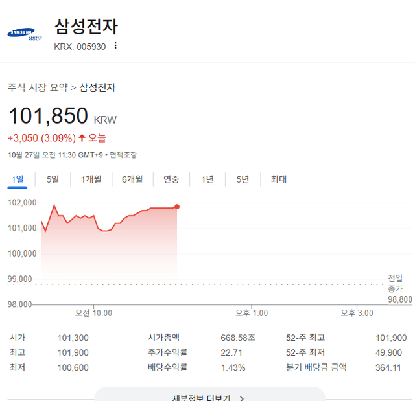Image resolution: width=415 pixels, height=401 pixels.
Task: Open the 주식 시장 요약 breadcrumb link
Action: click(38, 87)
